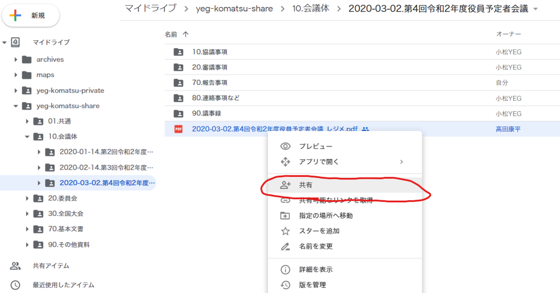Screen dimensions: 560x293
Task: Click the archives folder icon
Action: (27, 59)
